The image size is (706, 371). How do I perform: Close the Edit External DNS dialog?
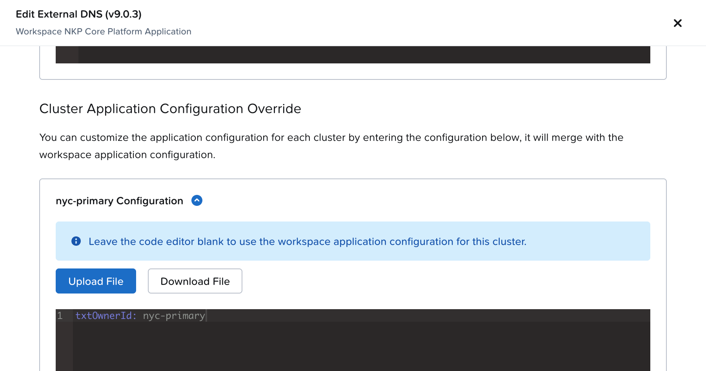click(677, 23)
